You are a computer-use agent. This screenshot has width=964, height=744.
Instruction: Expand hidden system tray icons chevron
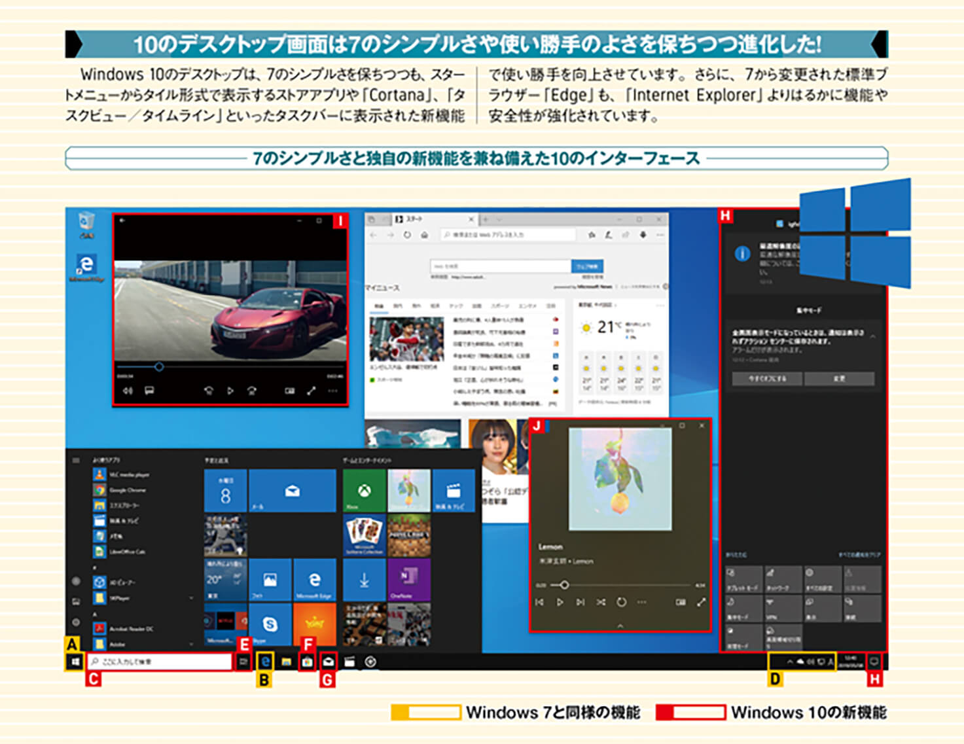789,662
